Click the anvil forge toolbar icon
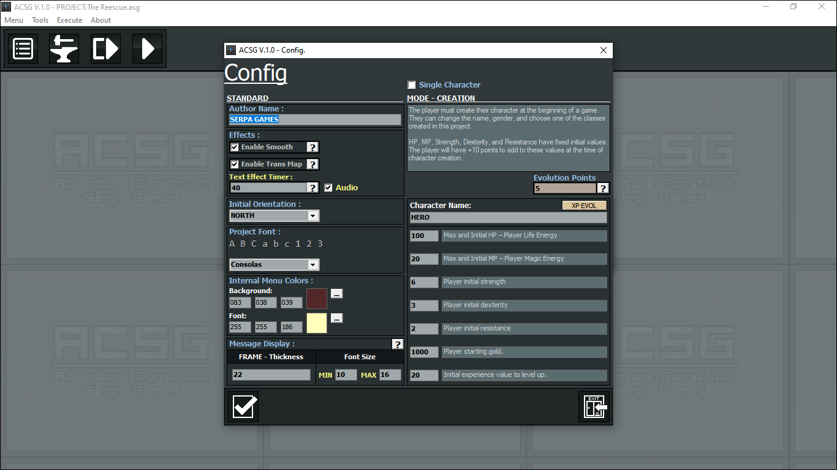Viewport: 837px width, 470px height. click(64, 48)
